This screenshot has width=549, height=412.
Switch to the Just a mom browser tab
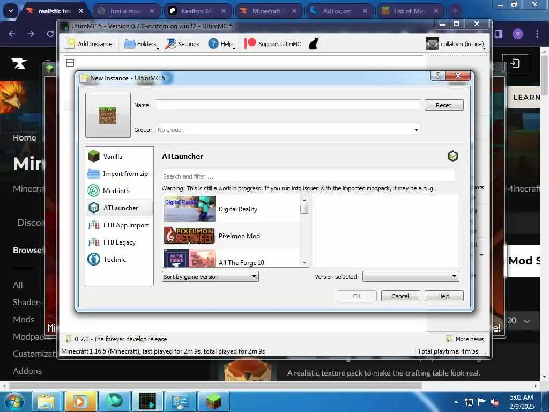tap(127, 11)
